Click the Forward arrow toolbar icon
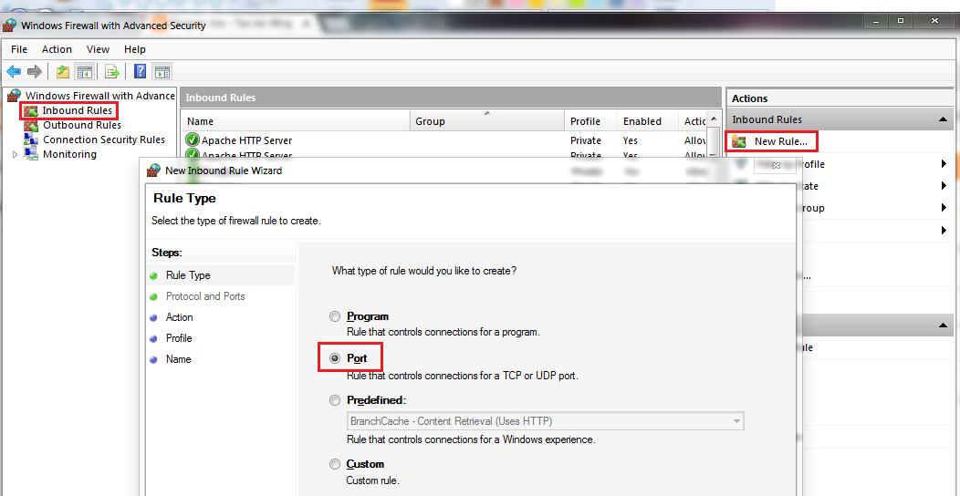The width and height of the screenshot is (960, 496). coord(35,71)
